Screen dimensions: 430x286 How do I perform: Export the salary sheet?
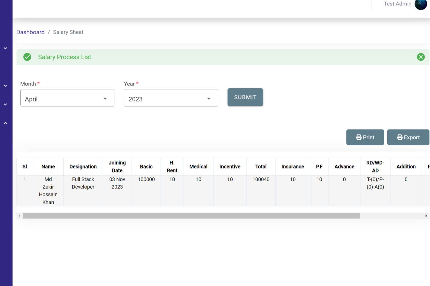tap(408, 137)
